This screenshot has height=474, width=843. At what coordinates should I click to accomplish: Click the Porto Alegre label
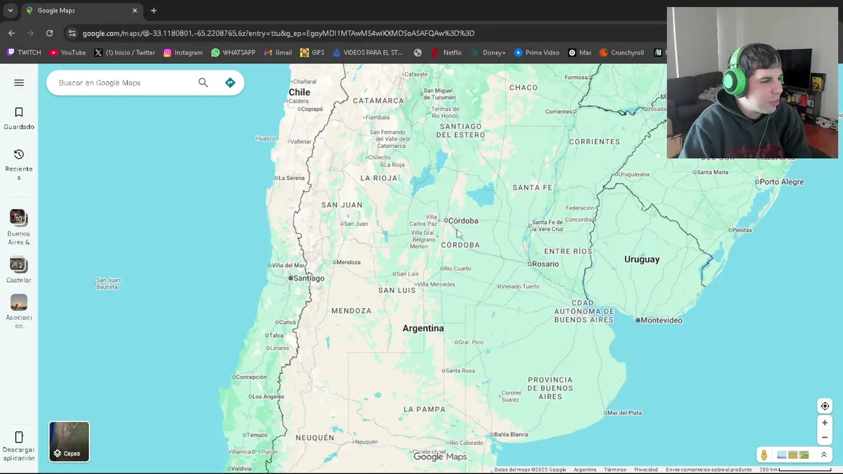(x=782, y=182)
